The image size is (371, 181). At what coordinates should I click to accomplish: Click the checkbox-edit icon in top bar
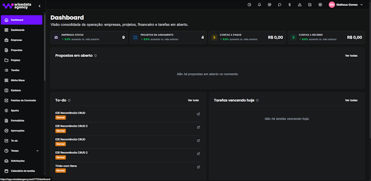point(310,5)
